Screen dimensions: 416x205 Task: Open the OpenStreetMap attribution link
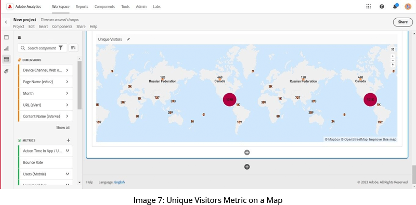point(354,139)
